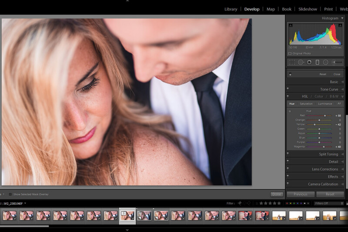Enable the Show Selected Mask Overlay checkbox
The width and height of the screenshot is (348, 232).
(x=10, y=194)
